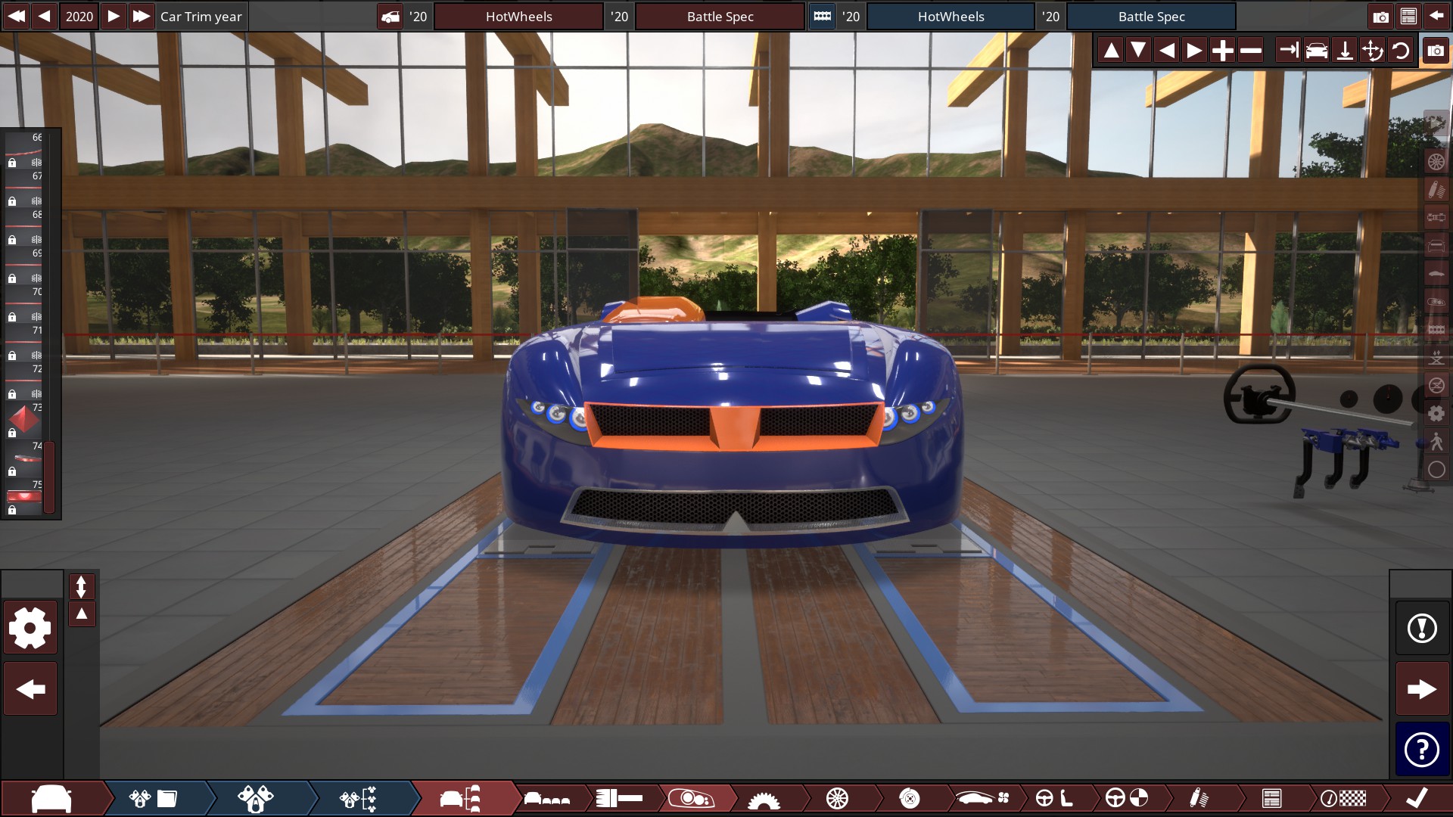1453x817 pixels.
Task: Collapse the panel with small up triangle
Action: (81, 614)
